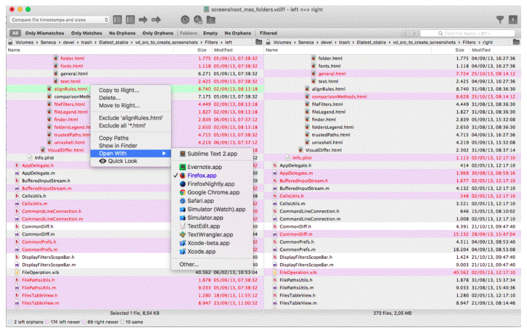Select FilesTableView.m in left pane
The width and height of the screenshot is (527, 336).
click(x=135, y=303)
